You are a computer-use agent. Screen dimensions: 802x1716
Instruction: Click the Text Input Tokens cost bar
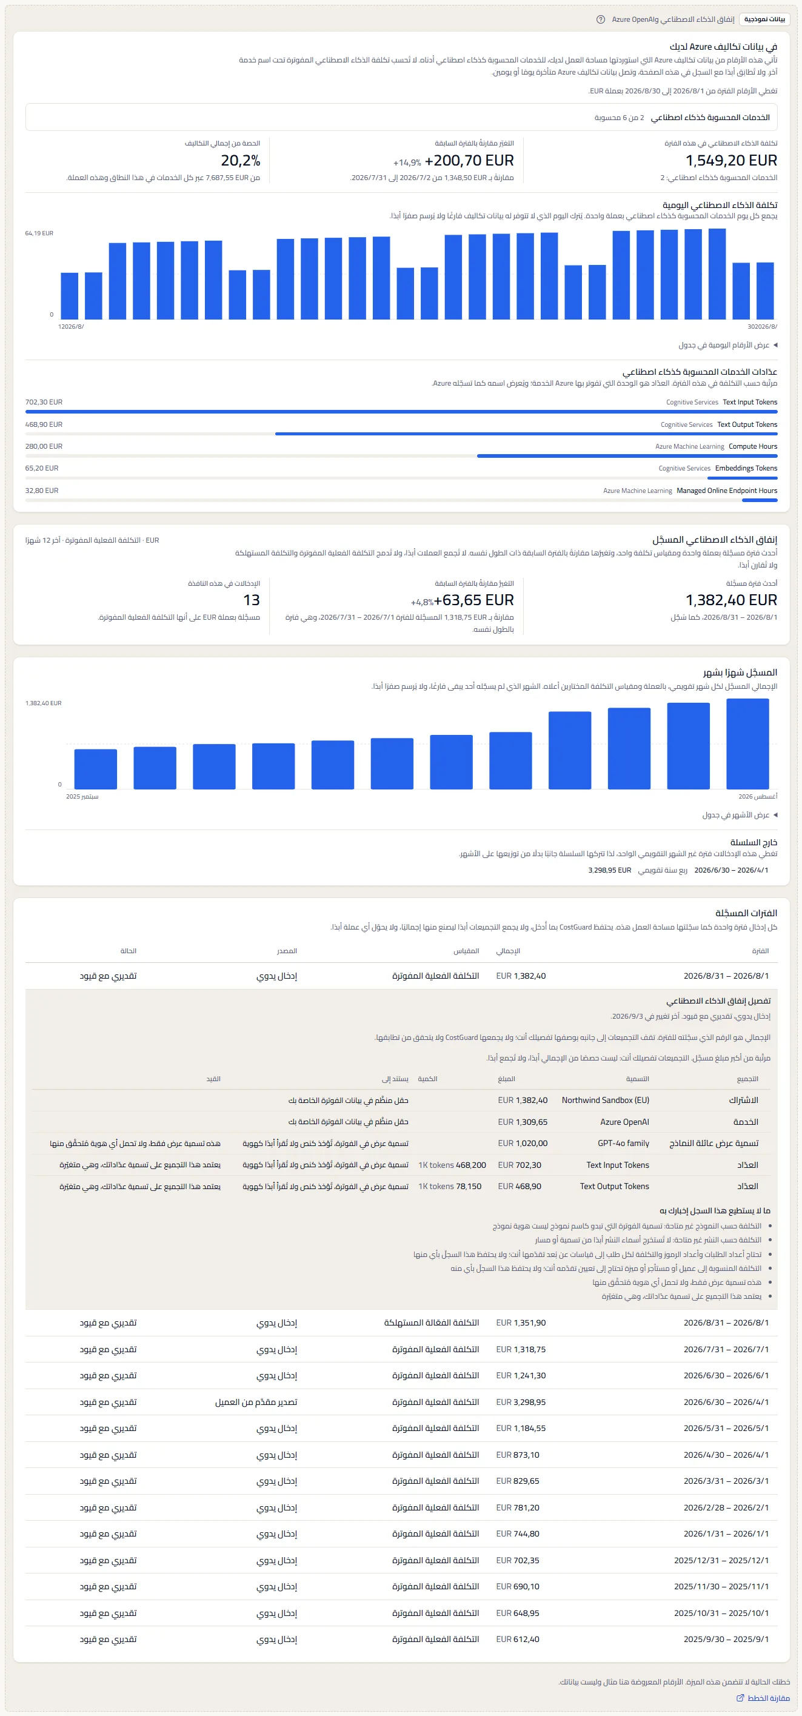(401, 412)
